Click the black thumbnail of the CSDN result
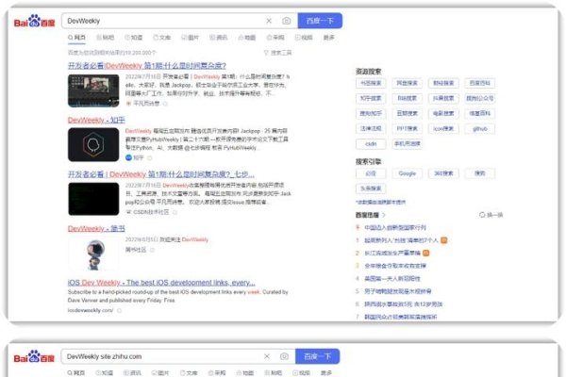Viewport: 566px width, 377px height. click(93, 199)
